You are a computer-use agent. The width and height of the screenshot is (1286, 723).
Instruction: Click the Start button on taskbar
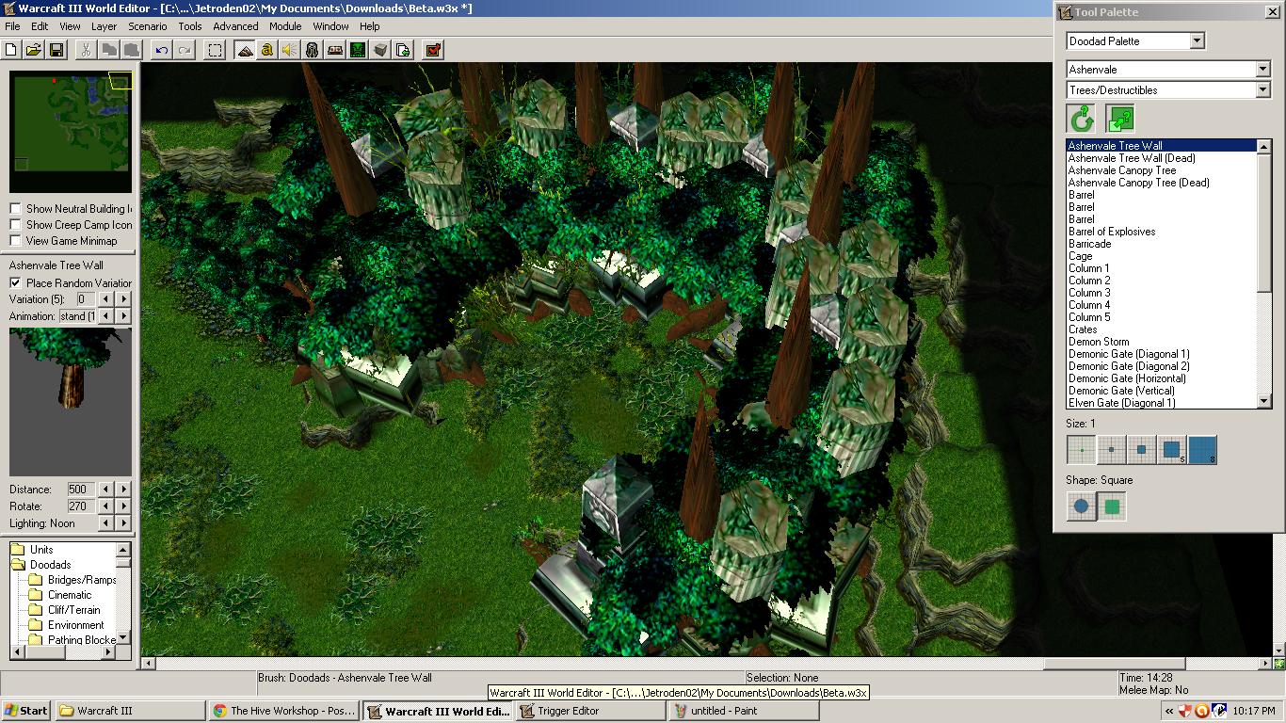[26, 711]
